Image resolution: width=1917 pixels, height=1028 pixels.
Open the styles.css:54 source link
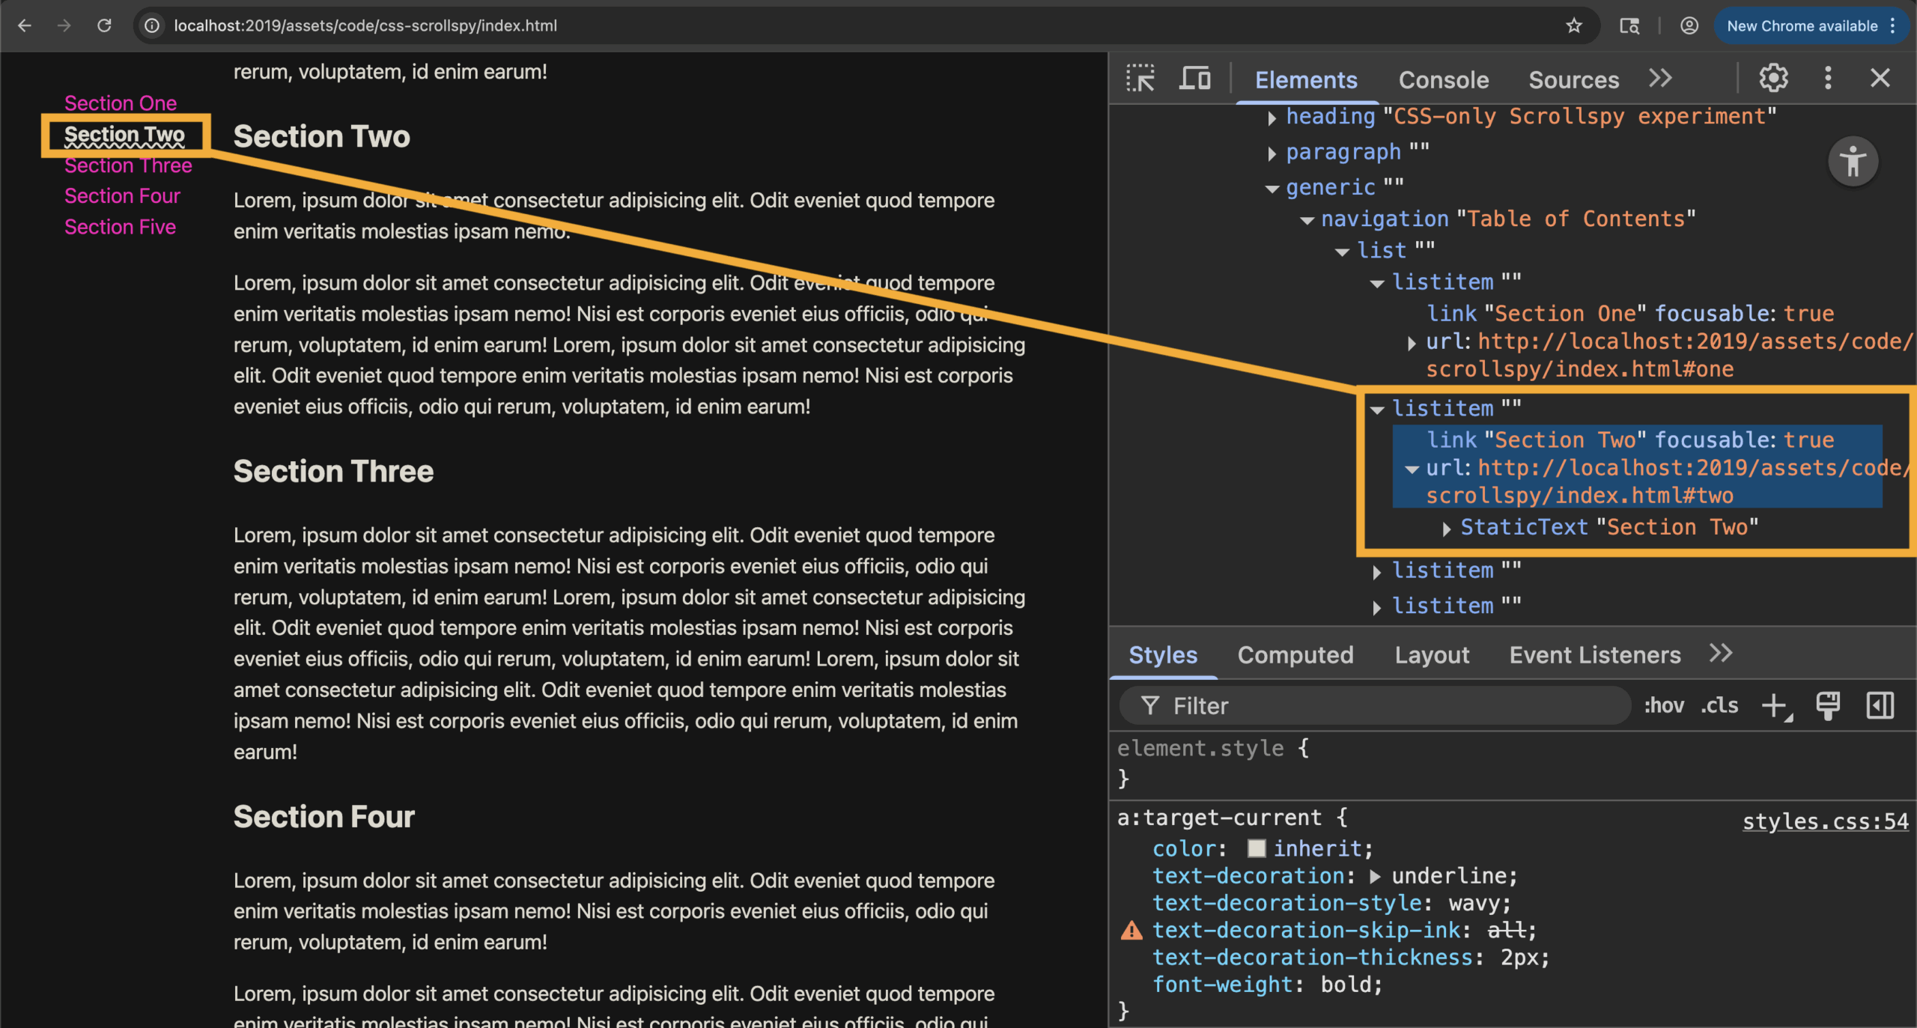(x=1825, y=821)
